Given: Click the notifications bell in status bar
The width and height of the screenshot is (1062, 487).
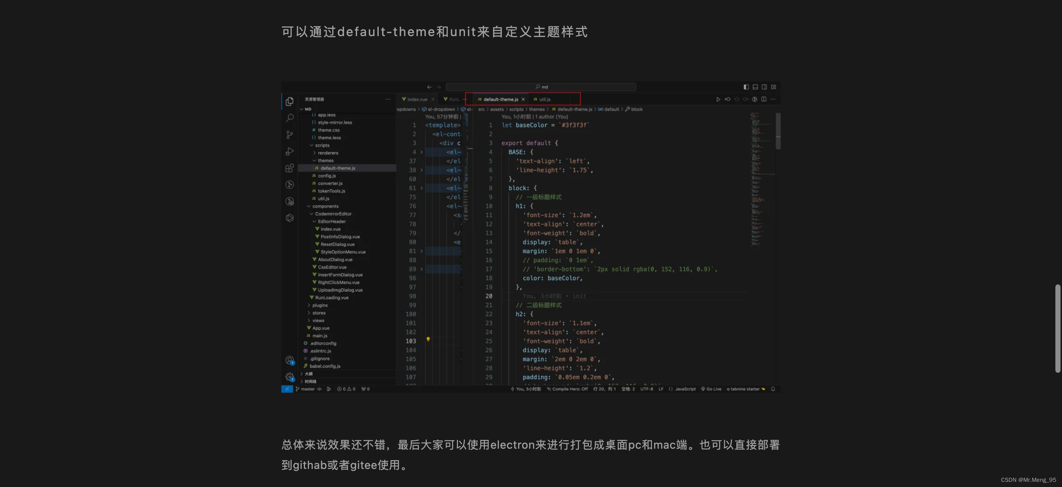Looking at the screenshot, I should [773, 389].
